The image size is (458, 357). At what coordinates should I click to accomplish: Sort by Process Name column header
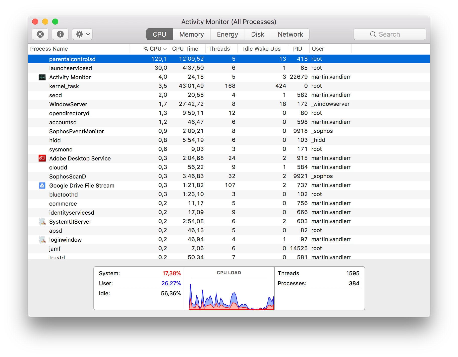79,49
